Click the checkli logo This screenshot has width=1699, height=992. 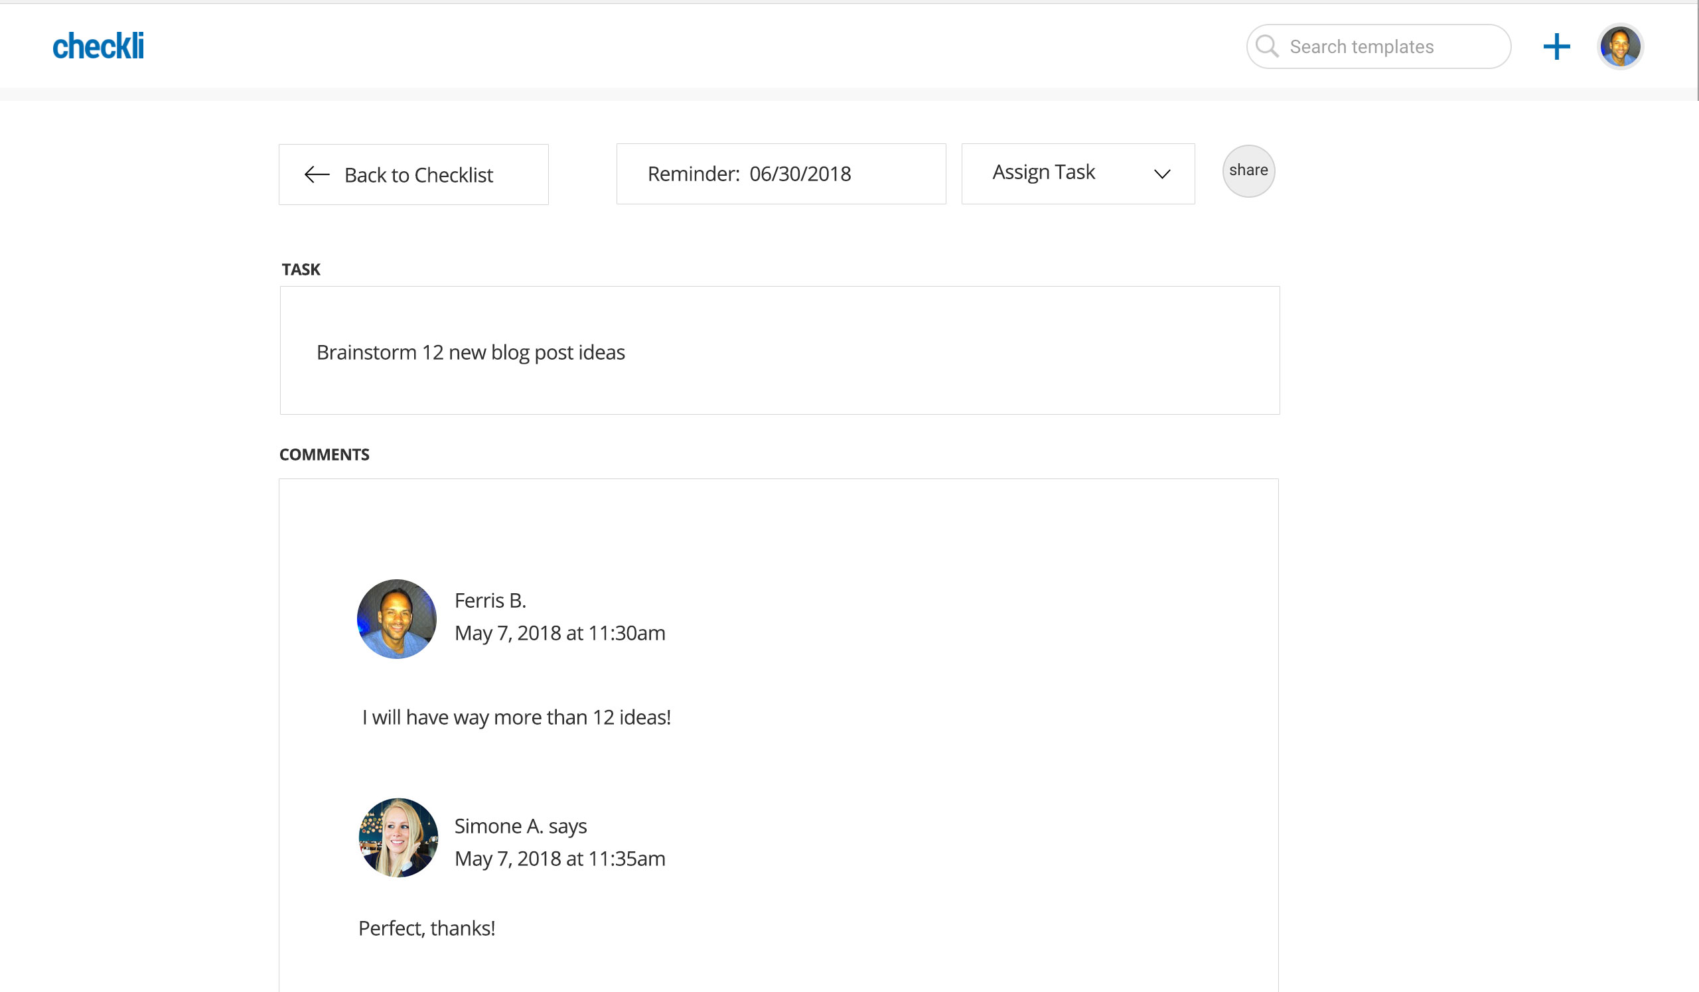(x=98, y=46)
